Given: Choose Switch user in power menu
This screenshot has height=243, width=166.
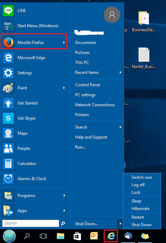Looking at the screenshot, I should [142, 177].
